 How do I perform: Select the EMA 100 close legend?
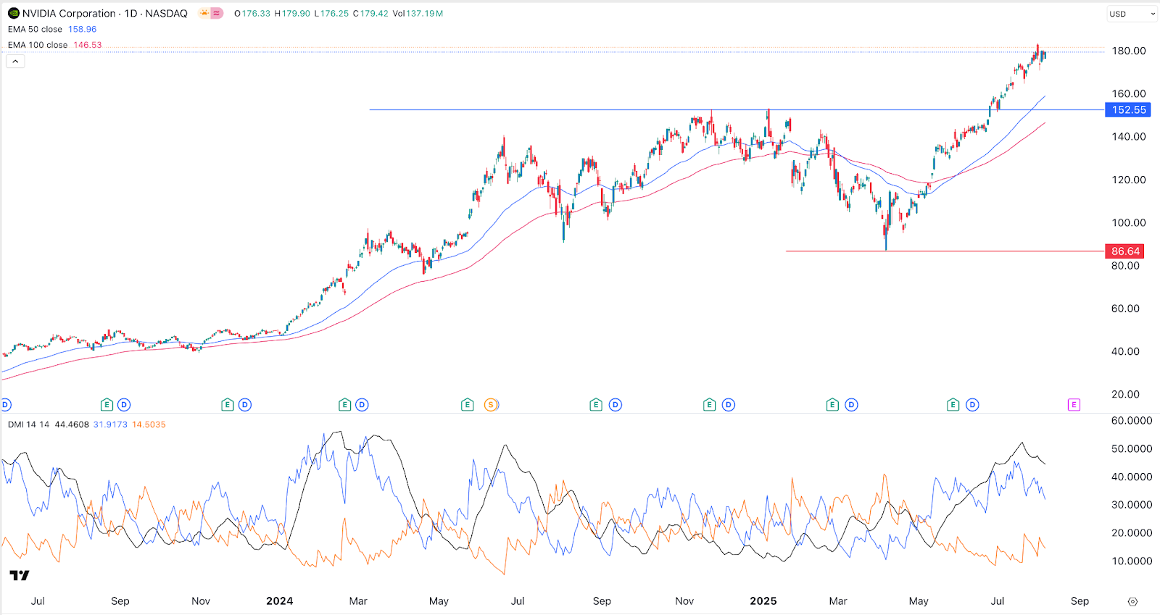(38, 45)
